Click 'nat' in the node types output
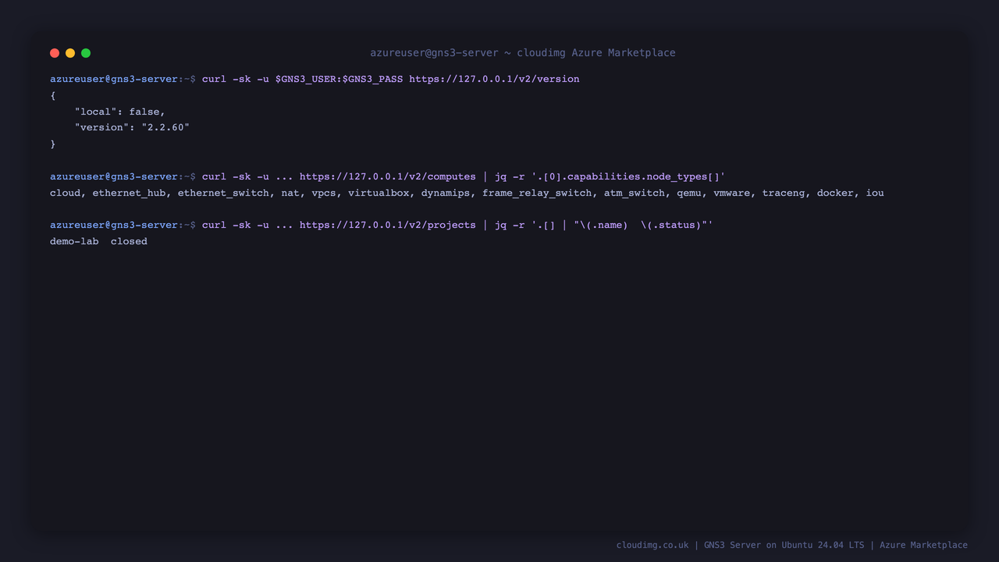The height and width of the screenshot is (562, 999). (290, 193)
